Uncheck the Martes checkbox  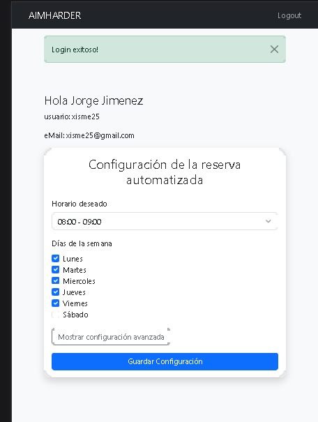(x=55, y=270)
